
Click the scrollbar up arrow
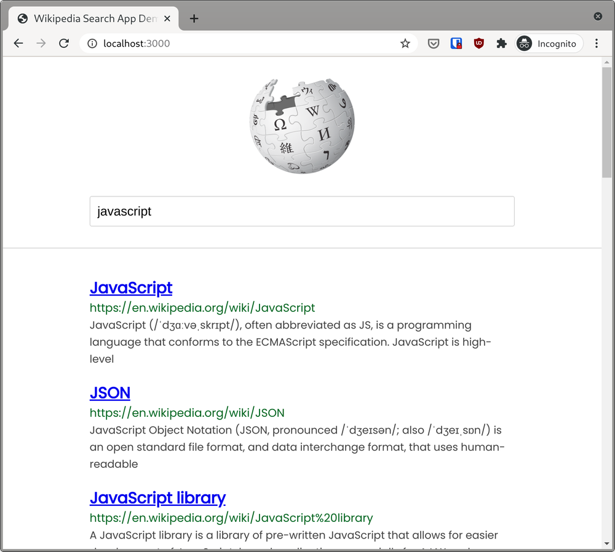(607, 62)
